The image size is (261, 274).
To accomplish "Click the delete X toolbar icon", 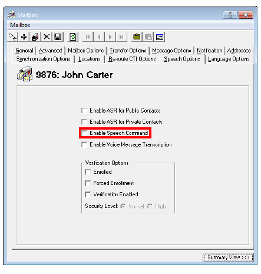I will (47, 37).
